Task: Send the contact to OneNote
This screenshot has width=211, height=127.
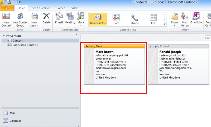Action: point(196,18)
